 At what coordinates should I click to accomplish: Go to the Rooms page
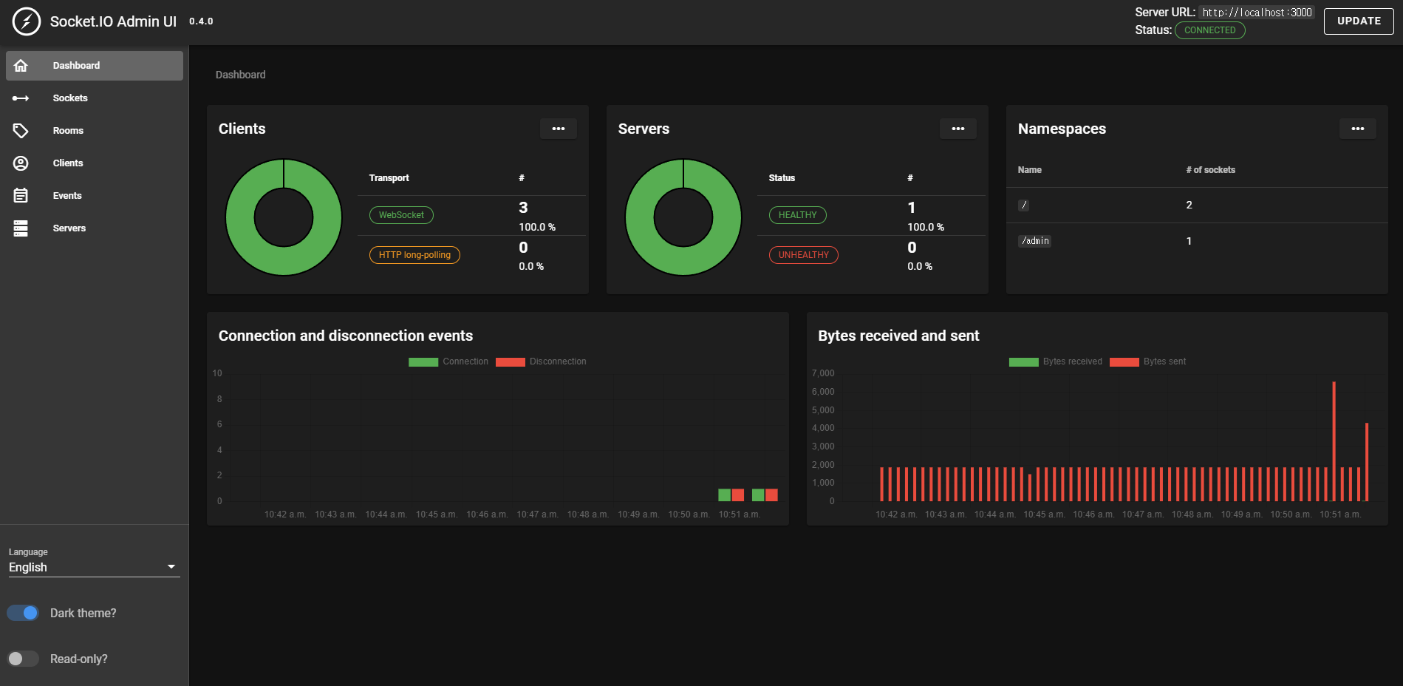click(x=95, y=131)
